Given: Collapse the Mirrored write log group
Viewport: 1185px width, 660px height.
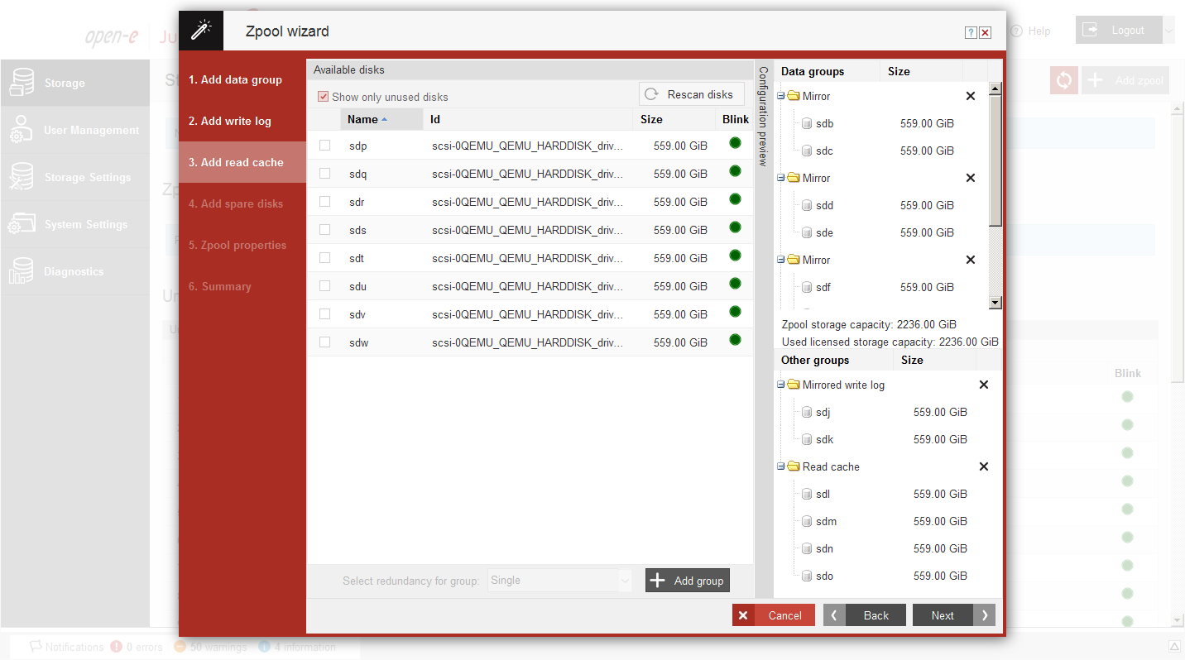Looking at the screenshot, I should [780, 385].
